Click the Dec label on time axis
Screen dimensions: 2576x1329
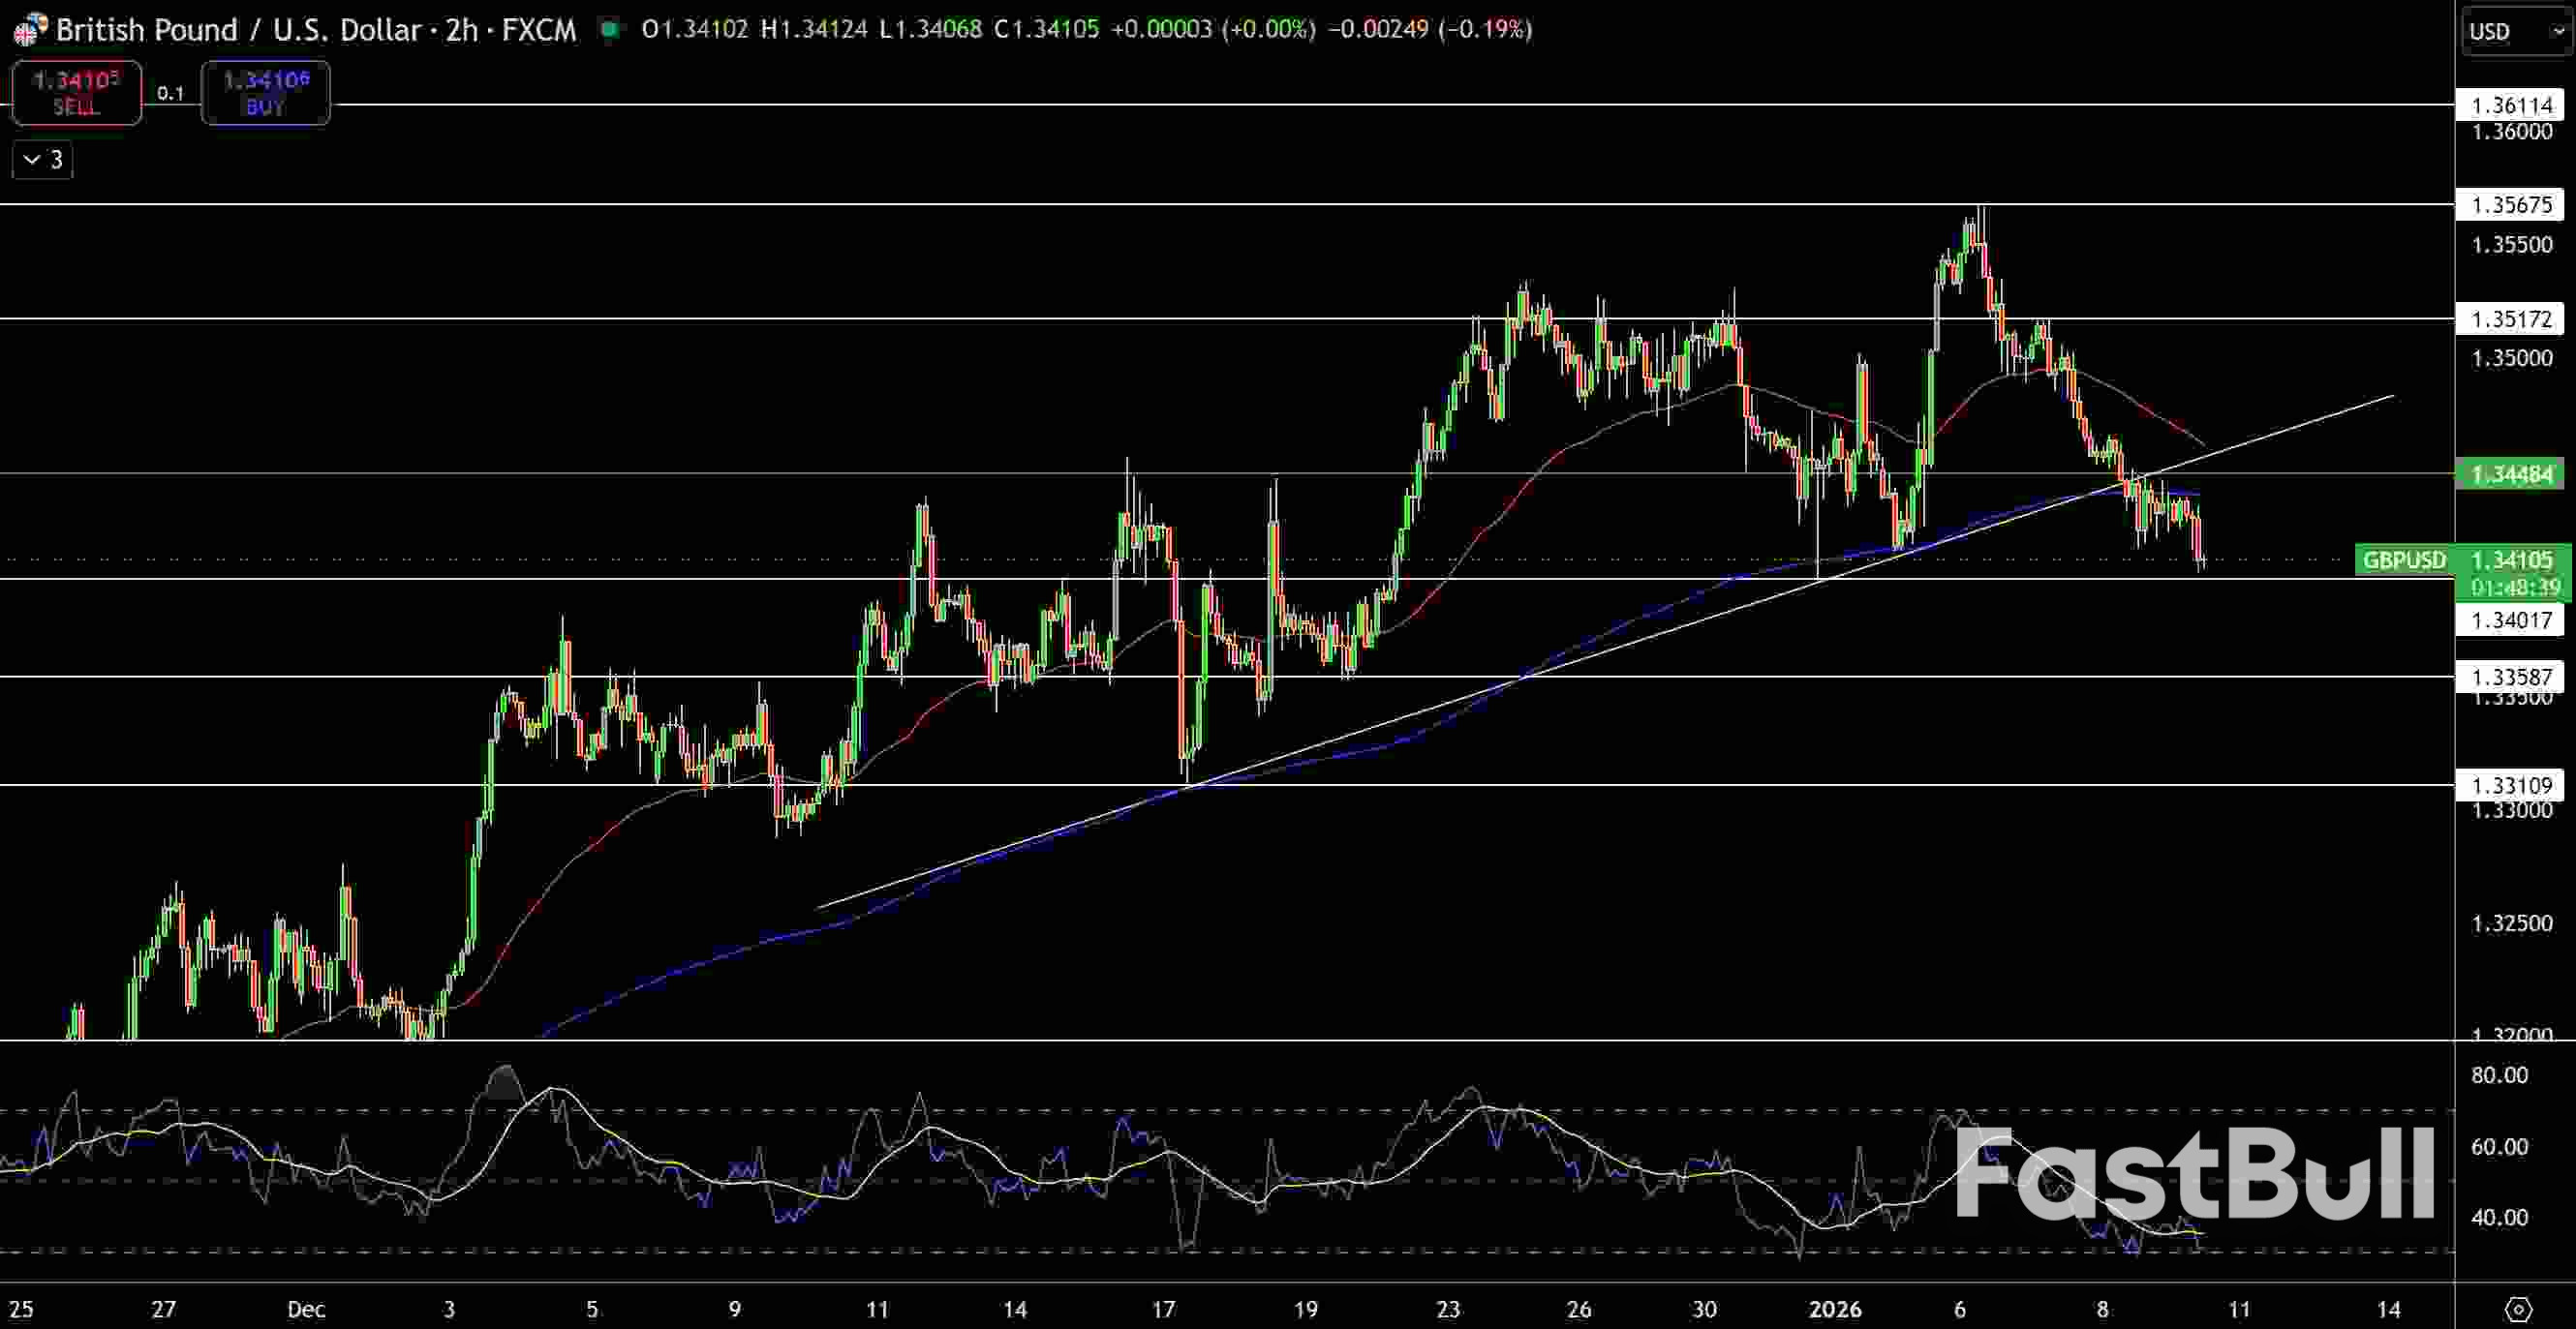pyautogui.click(x=306, y=1309)
